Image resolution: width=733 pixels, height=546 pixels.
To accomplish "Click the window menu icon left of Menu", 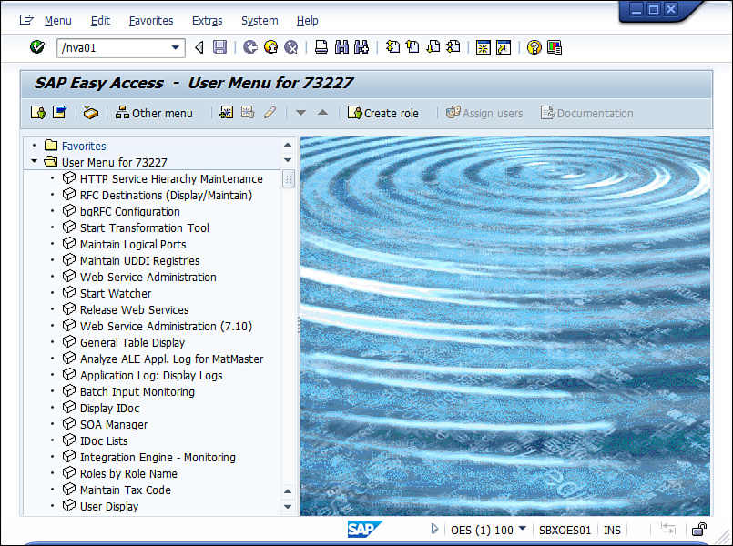I will 26,20.
